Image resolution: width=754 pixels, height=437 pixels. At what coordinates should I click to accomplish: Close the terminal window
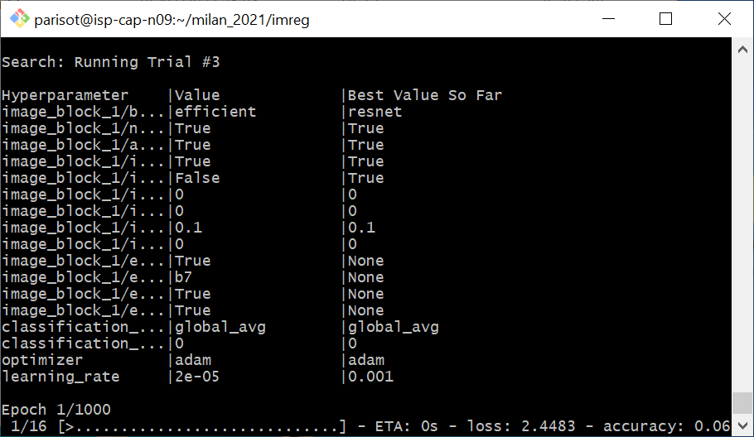click(724, 19)
